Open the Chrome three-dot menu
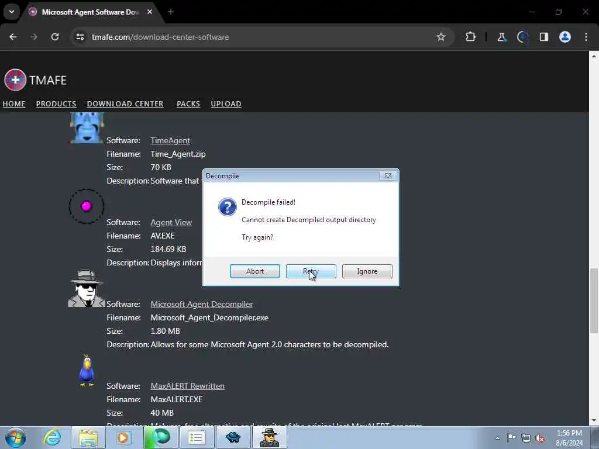The height and width of the screenshot is (449, 599). point(586,37)
